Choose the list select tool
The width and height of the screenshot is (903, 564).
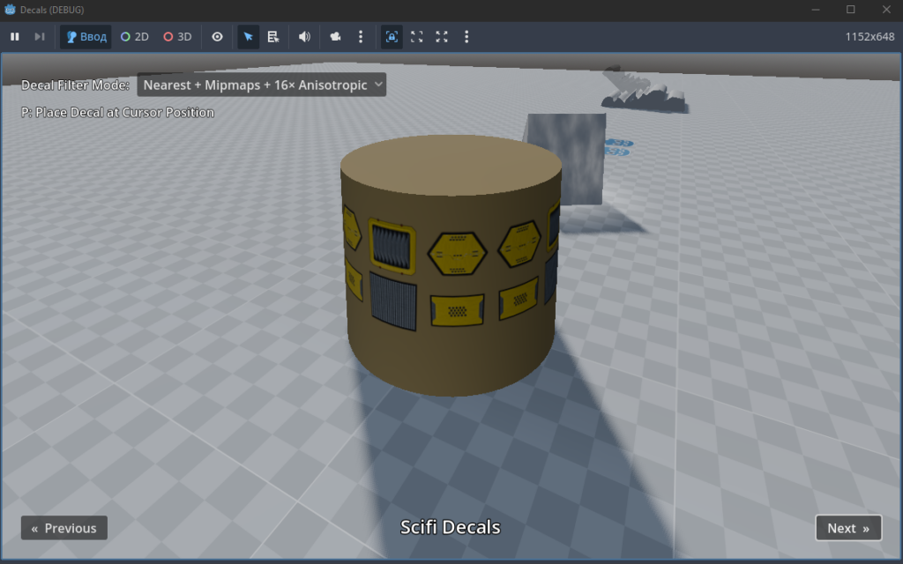pyautogui.click(x=273, y=37)
